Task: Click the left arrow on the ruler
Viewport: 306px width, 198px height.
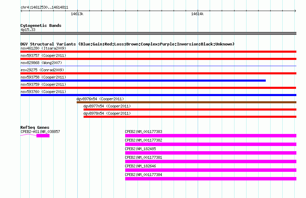Action: (x=21, y=11)
